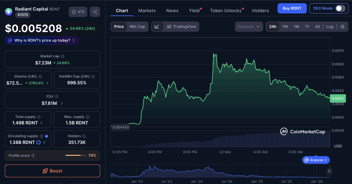Expand FDV details chevron
This screenshot has width=352, height=184.
[x=62, y=103]
